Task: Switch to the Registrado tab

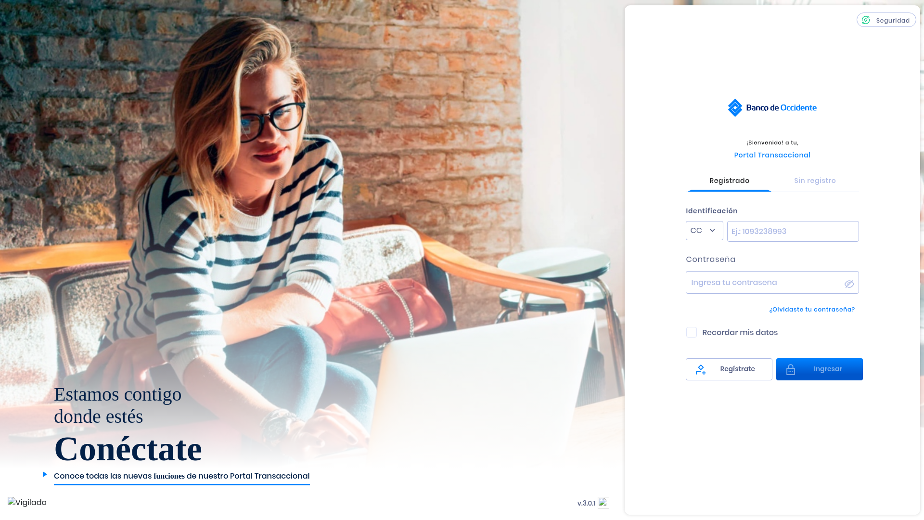Action: [729, 181]
